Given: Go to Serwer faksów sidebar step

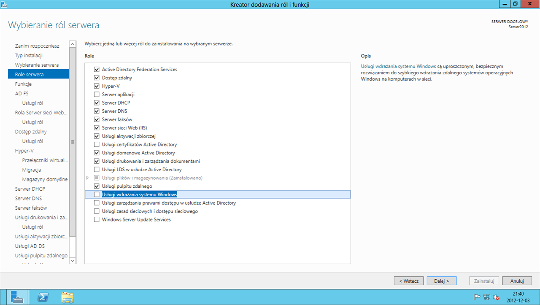Looking at the screenshot, I should [31, 208].
